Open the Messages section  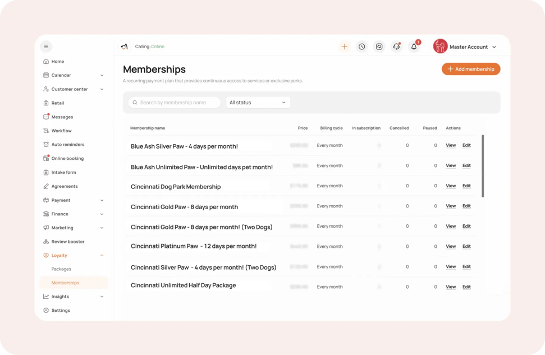click(62, 117)
